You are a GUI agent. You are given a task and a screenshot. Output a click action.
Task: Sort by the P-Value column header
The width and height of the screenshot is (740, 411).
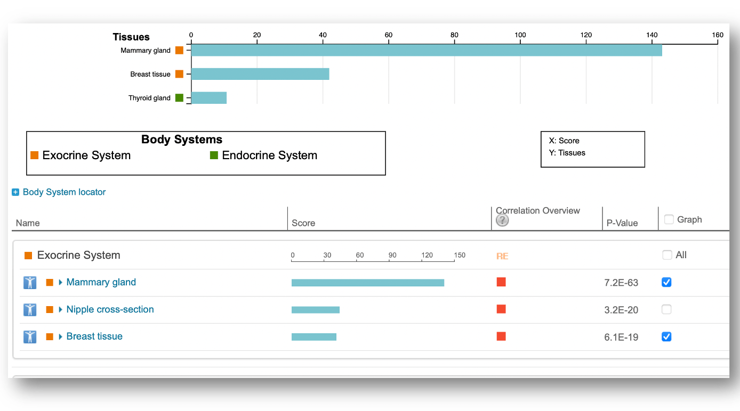coord(622,223)
